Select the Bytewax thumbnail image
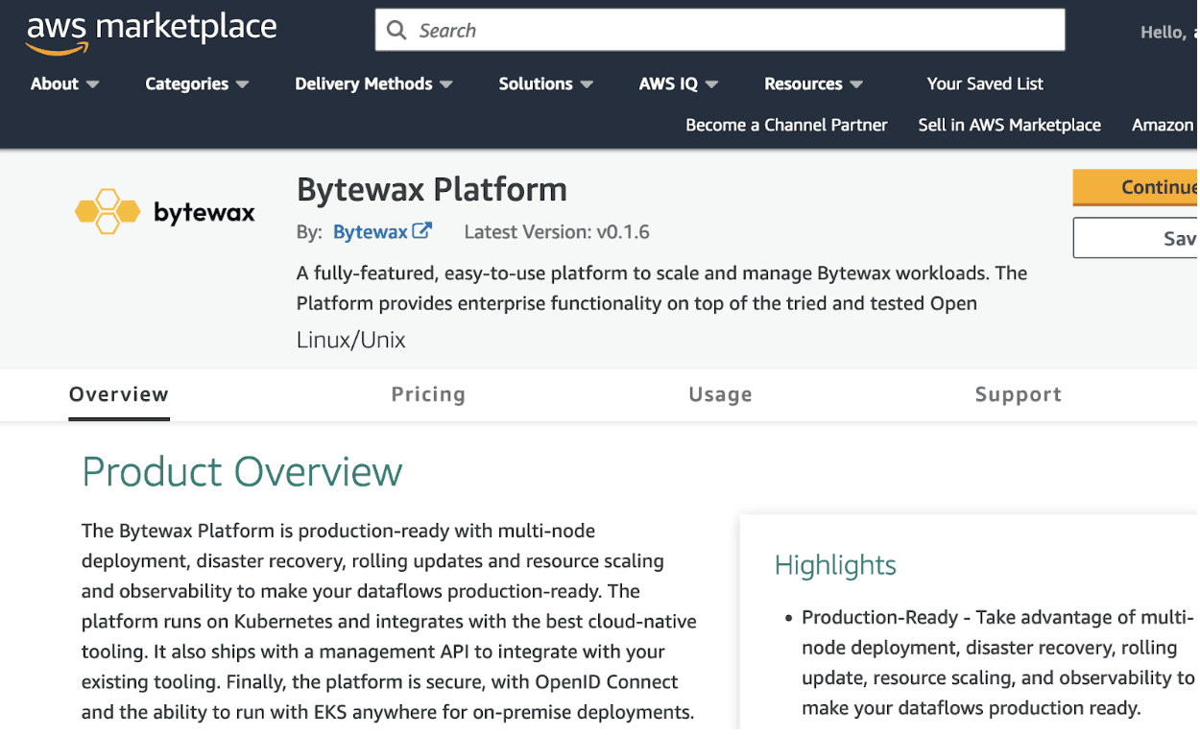Image resolution: width=1200 pixels, height=735 pixels. click(x=163, y=210)
